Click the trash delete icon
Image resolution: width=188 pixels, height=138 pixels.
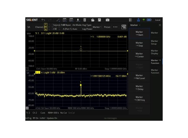(x=85, y=20)
